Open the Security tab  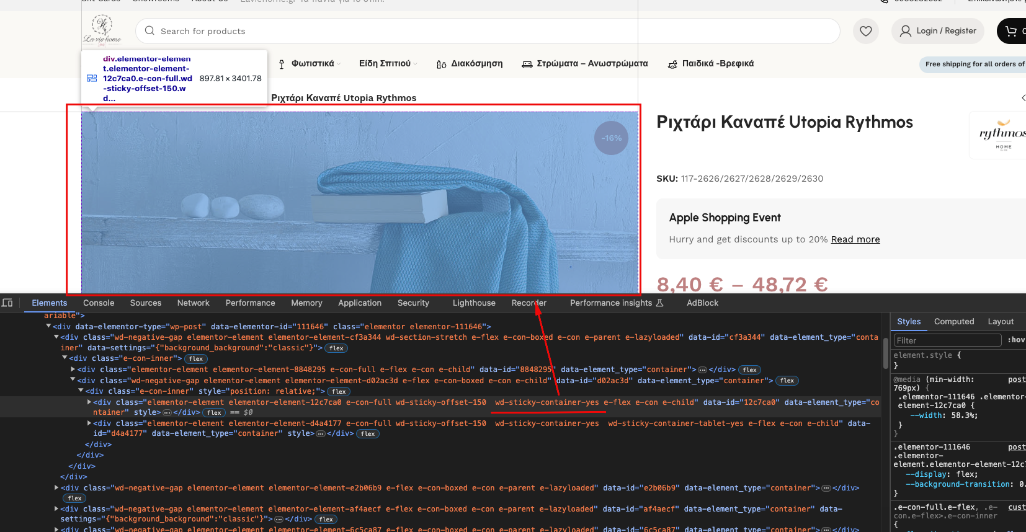click(x=414, y=303)
